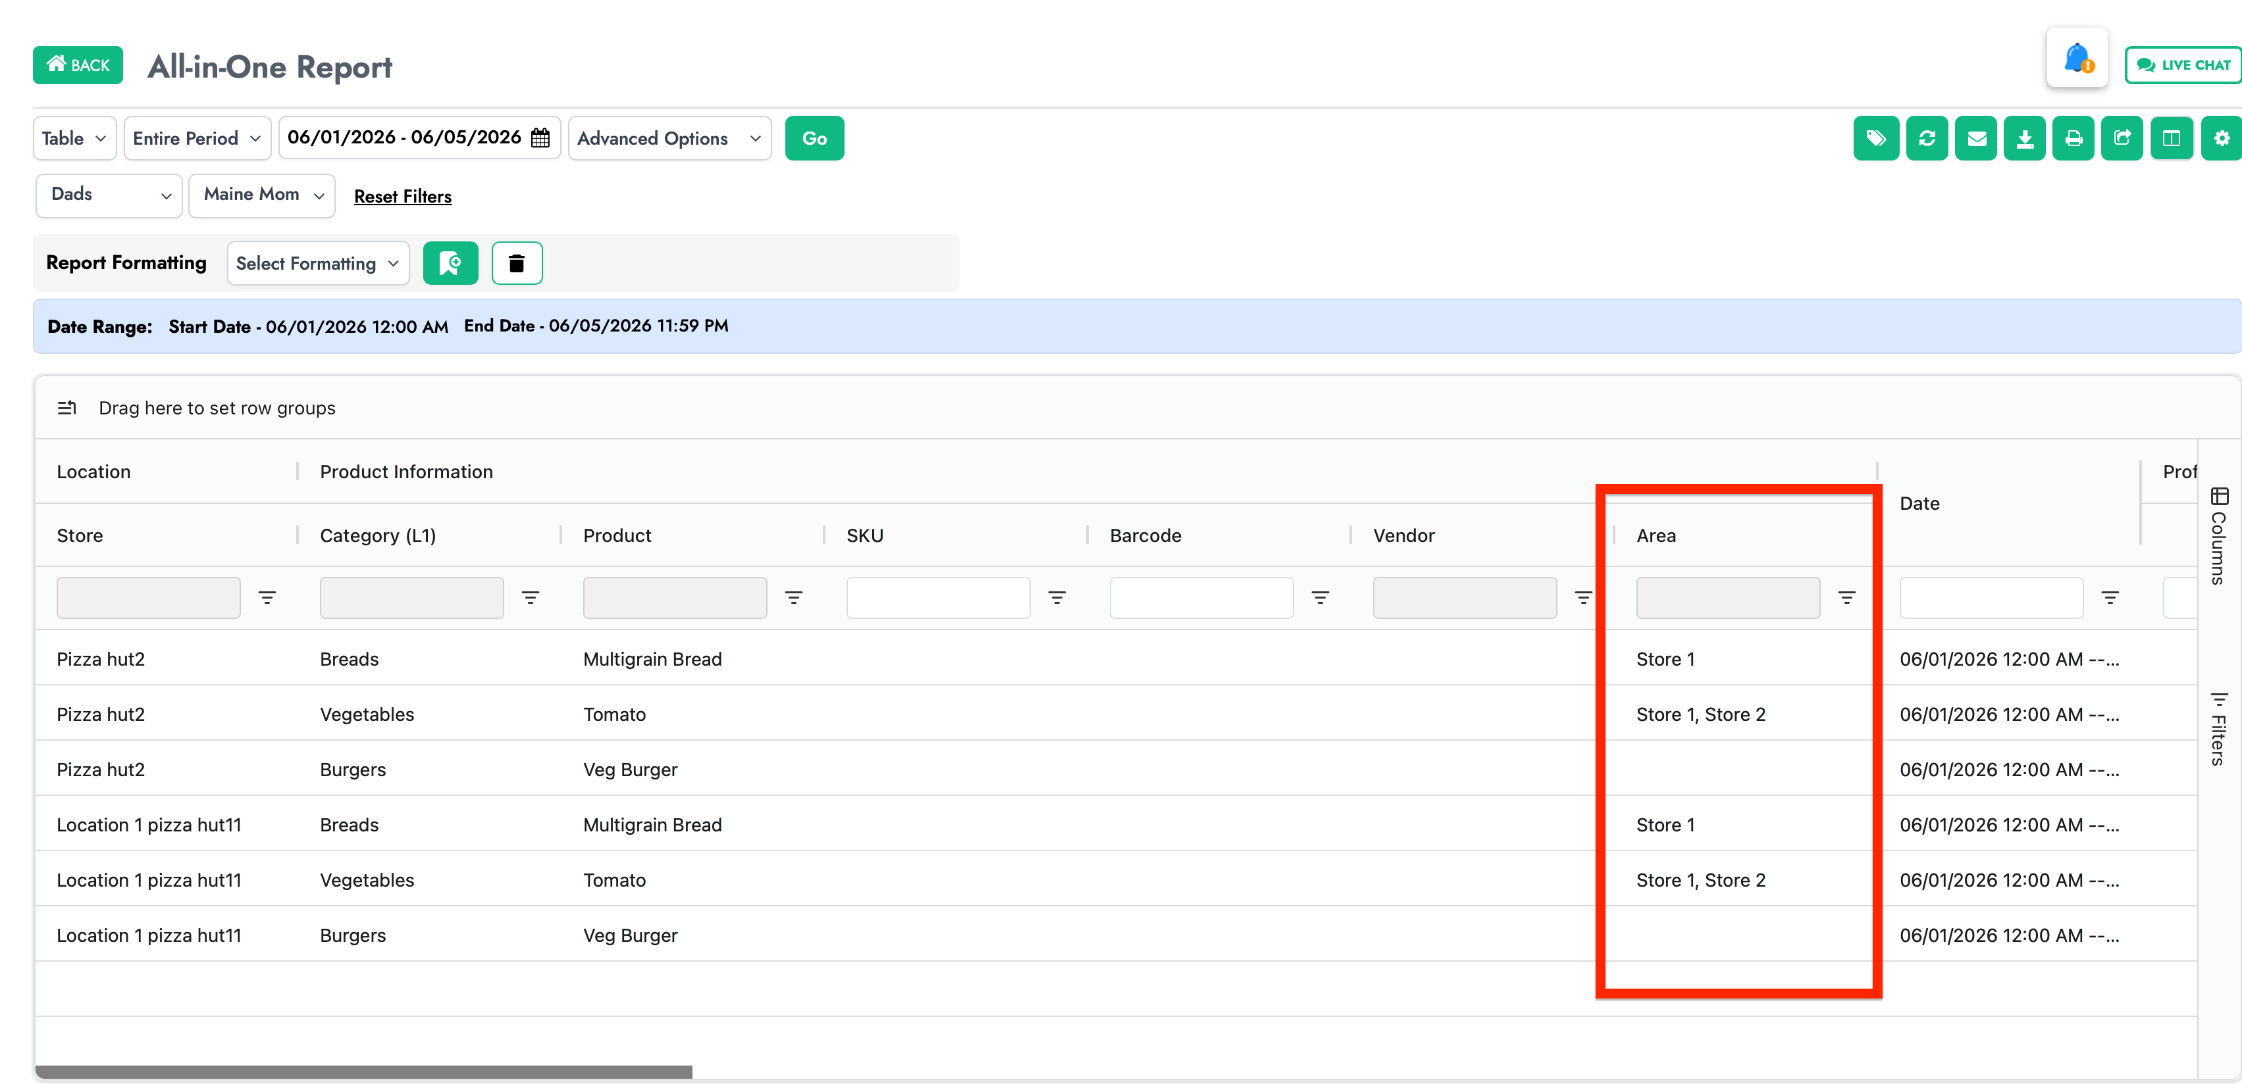Screen dimensions: 2242x1084
Task: Sort by the Vendor column header
Action: pos(1404,536)
